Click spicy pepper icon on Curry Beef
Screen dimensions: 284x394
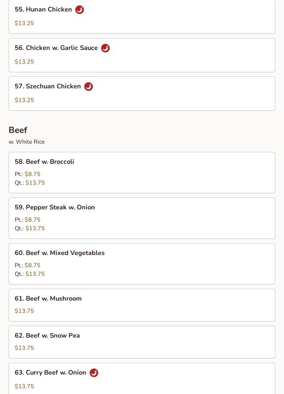(x=94, y=373)
